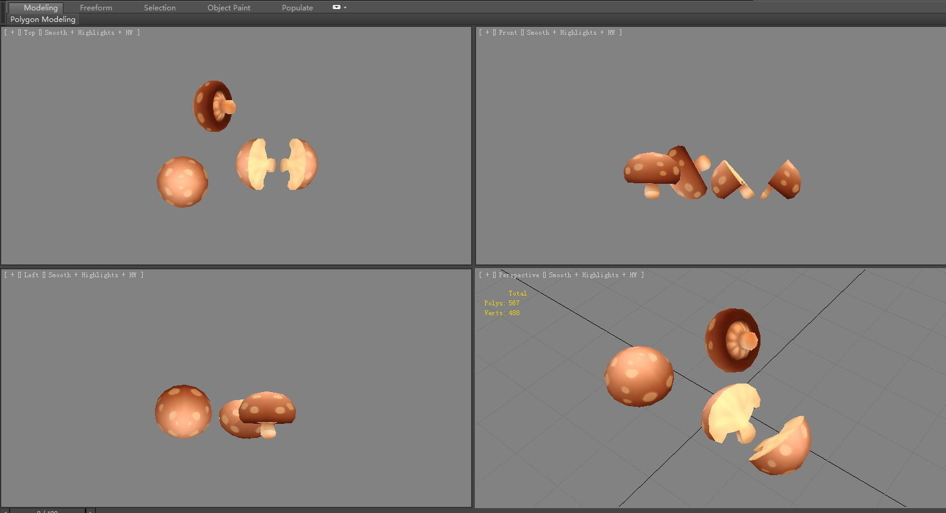Open the [+] menu of Left viewport
Screen dimensions: 946x513
click(12, 275)
